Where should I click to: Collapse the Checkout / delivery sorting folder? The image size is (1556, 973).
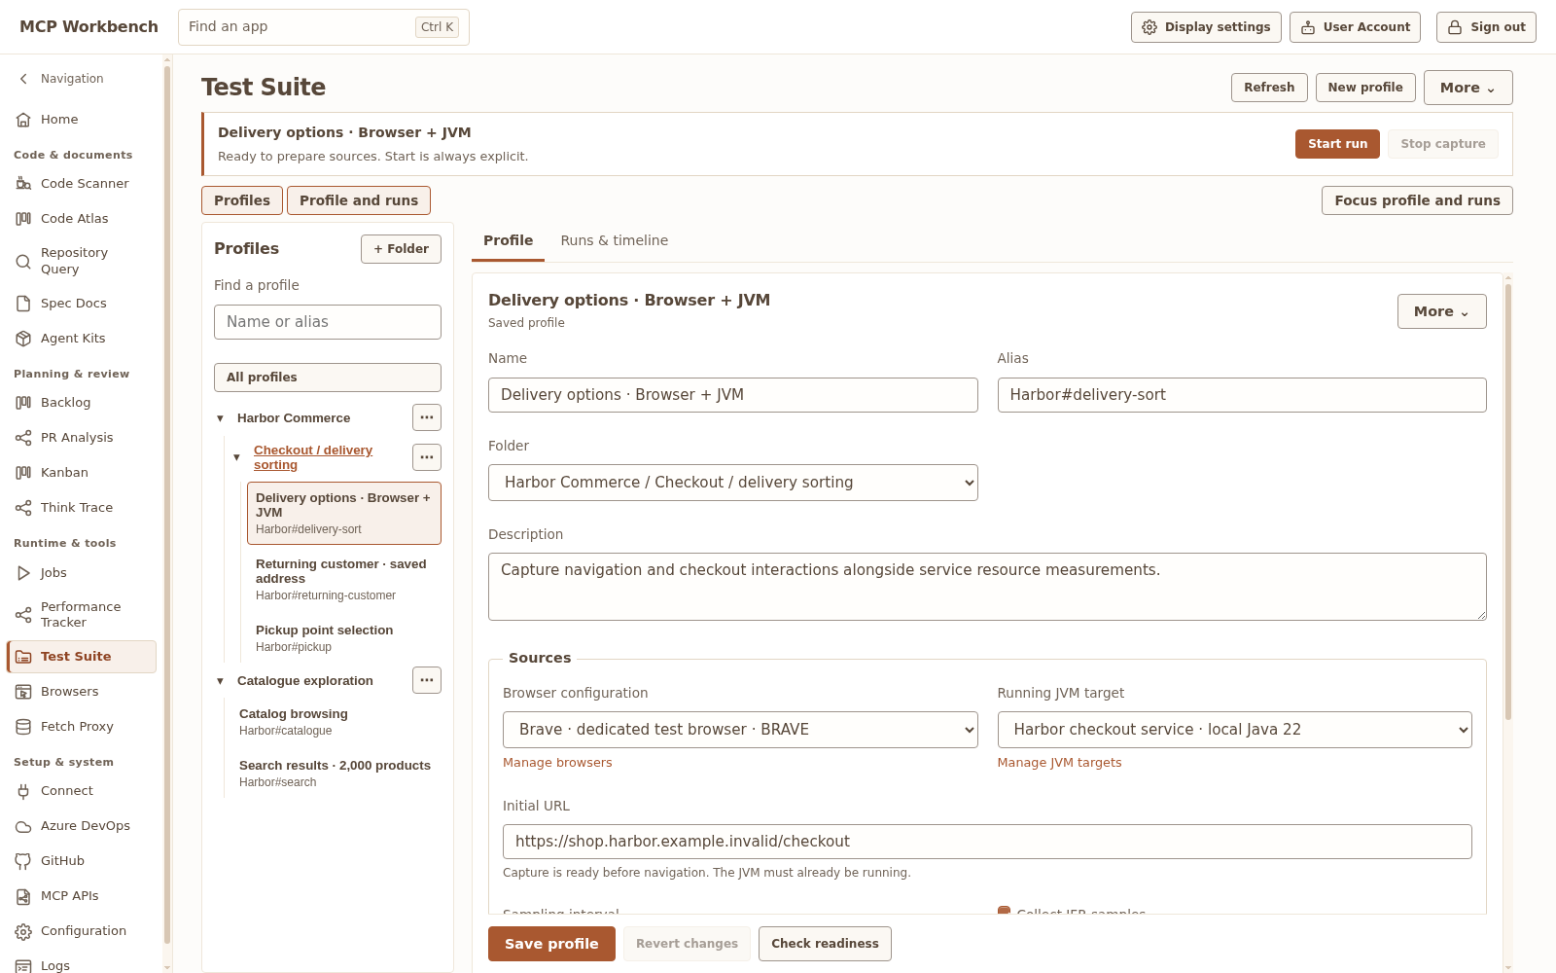pos(236,457)
